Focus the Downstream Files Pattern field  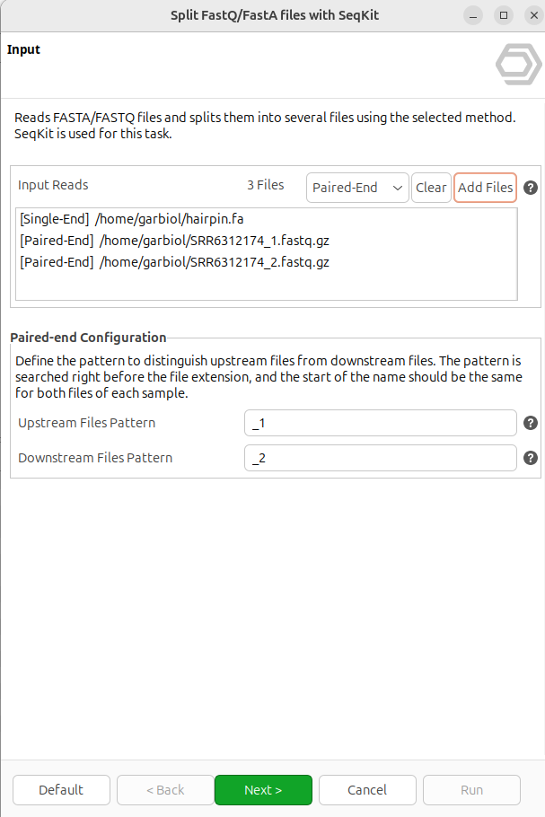380,458
